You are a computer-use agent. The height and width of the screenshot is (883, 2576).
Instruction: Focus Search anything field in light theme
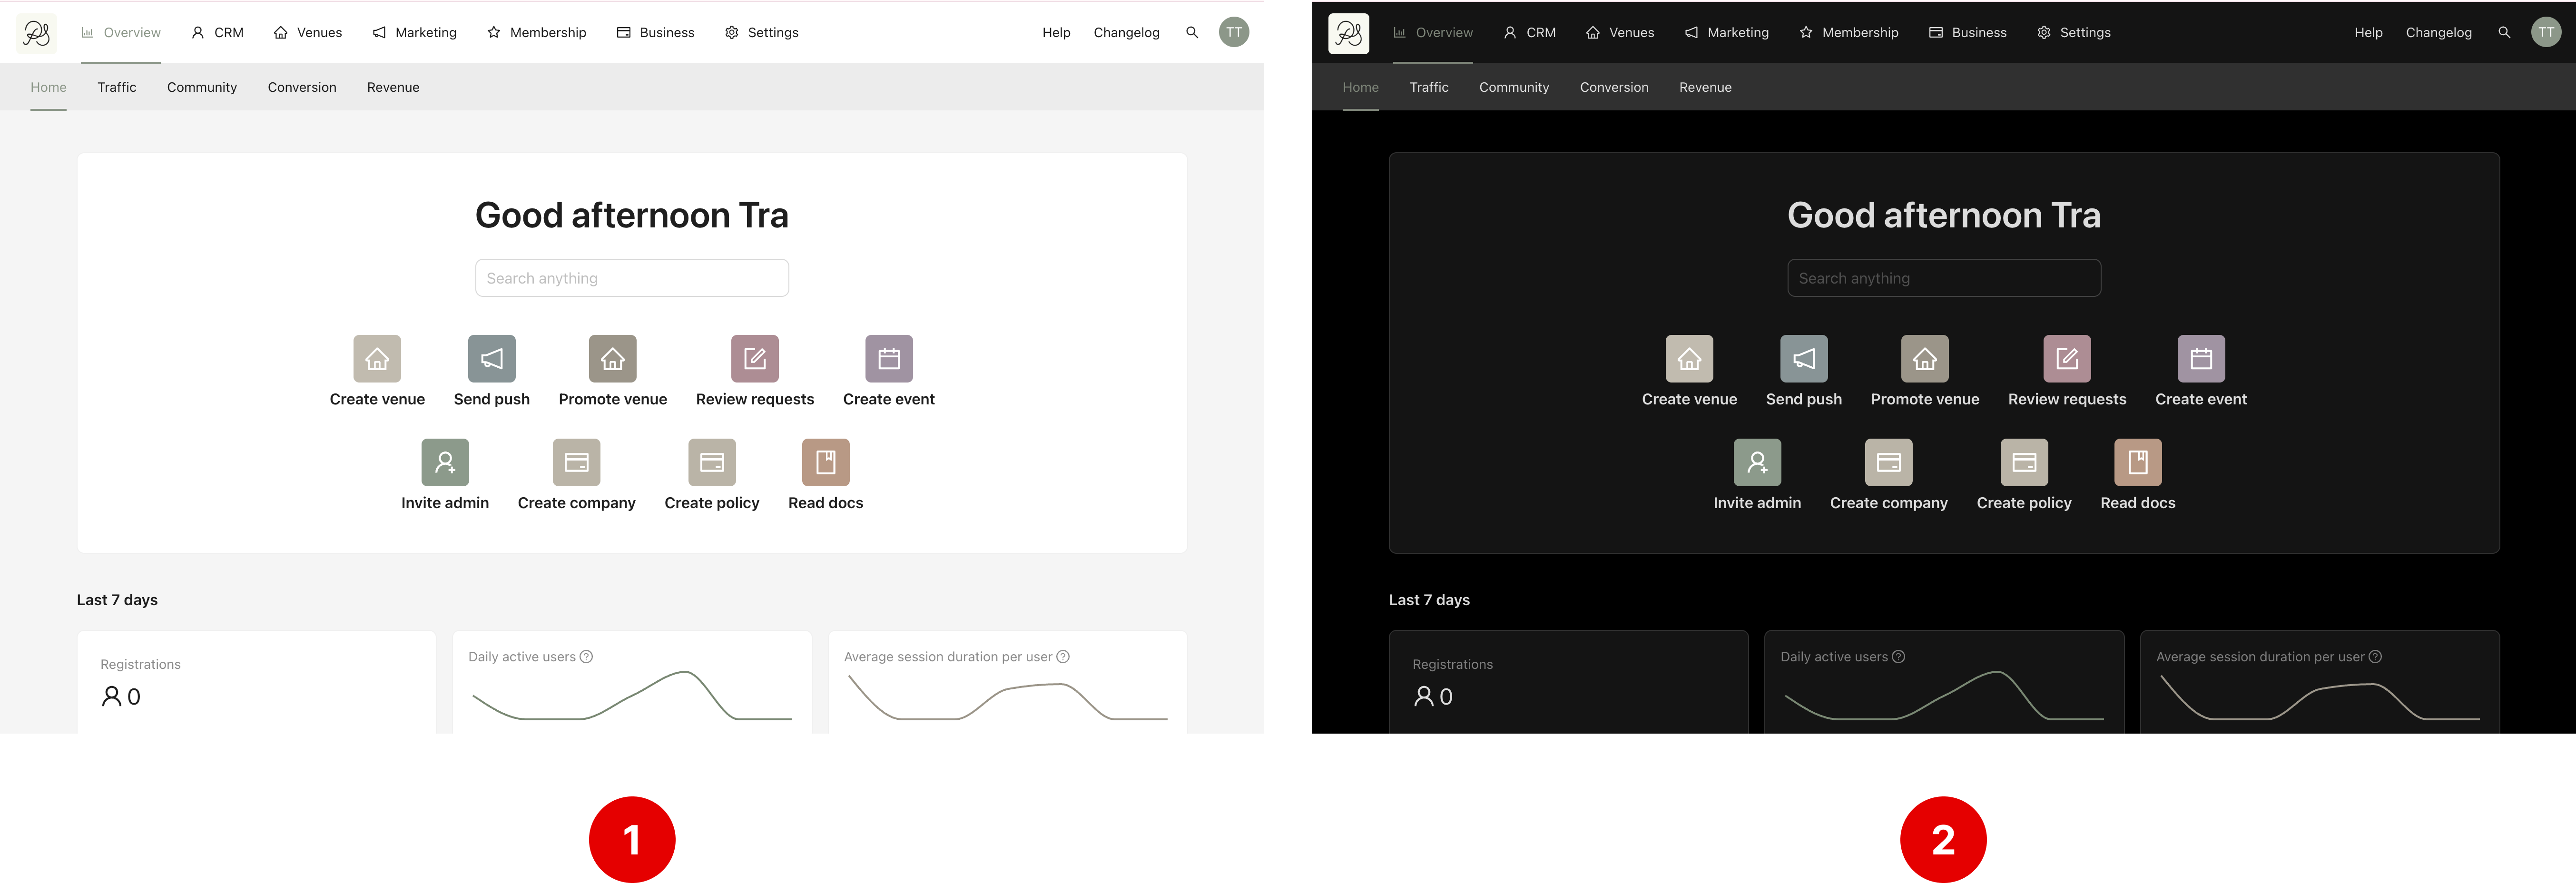tap(631, 278)
